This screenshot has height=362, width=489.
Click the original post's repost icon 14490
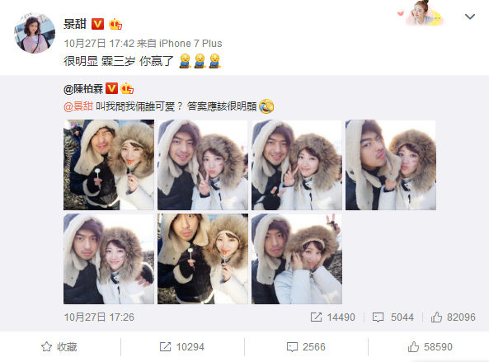(333, 317)
